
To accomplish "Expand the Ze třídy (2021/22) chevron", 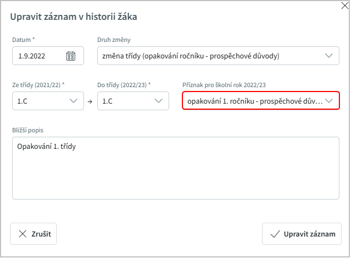I will (74, 101).
